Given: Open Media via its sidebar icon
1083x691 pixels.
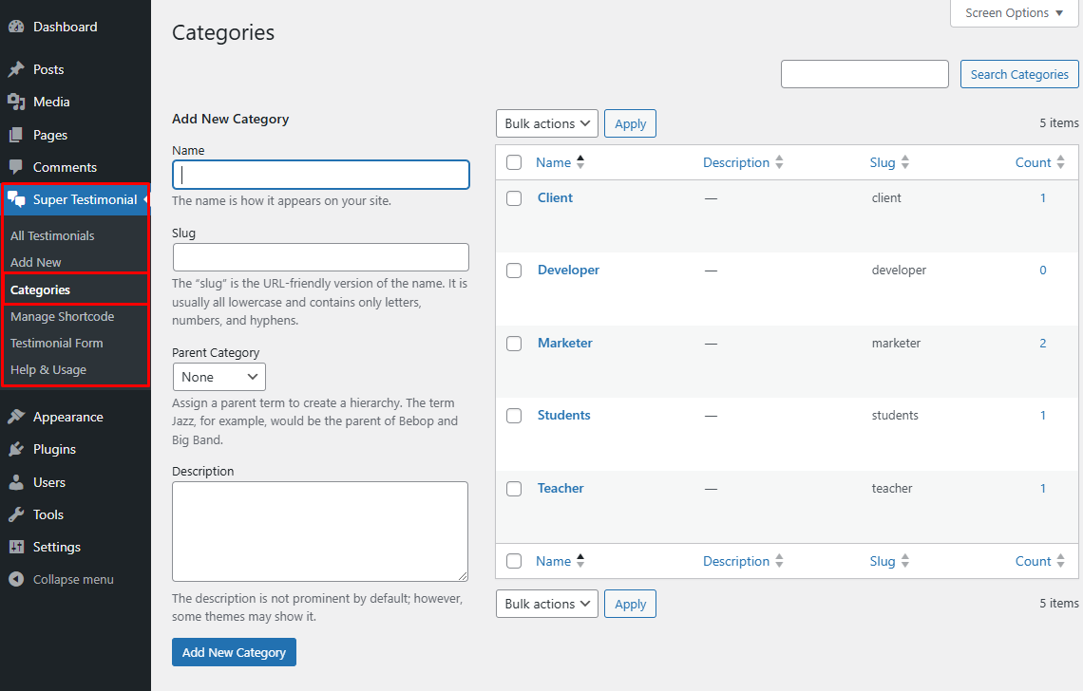Looking at the screenshot, I should (16, 102).
